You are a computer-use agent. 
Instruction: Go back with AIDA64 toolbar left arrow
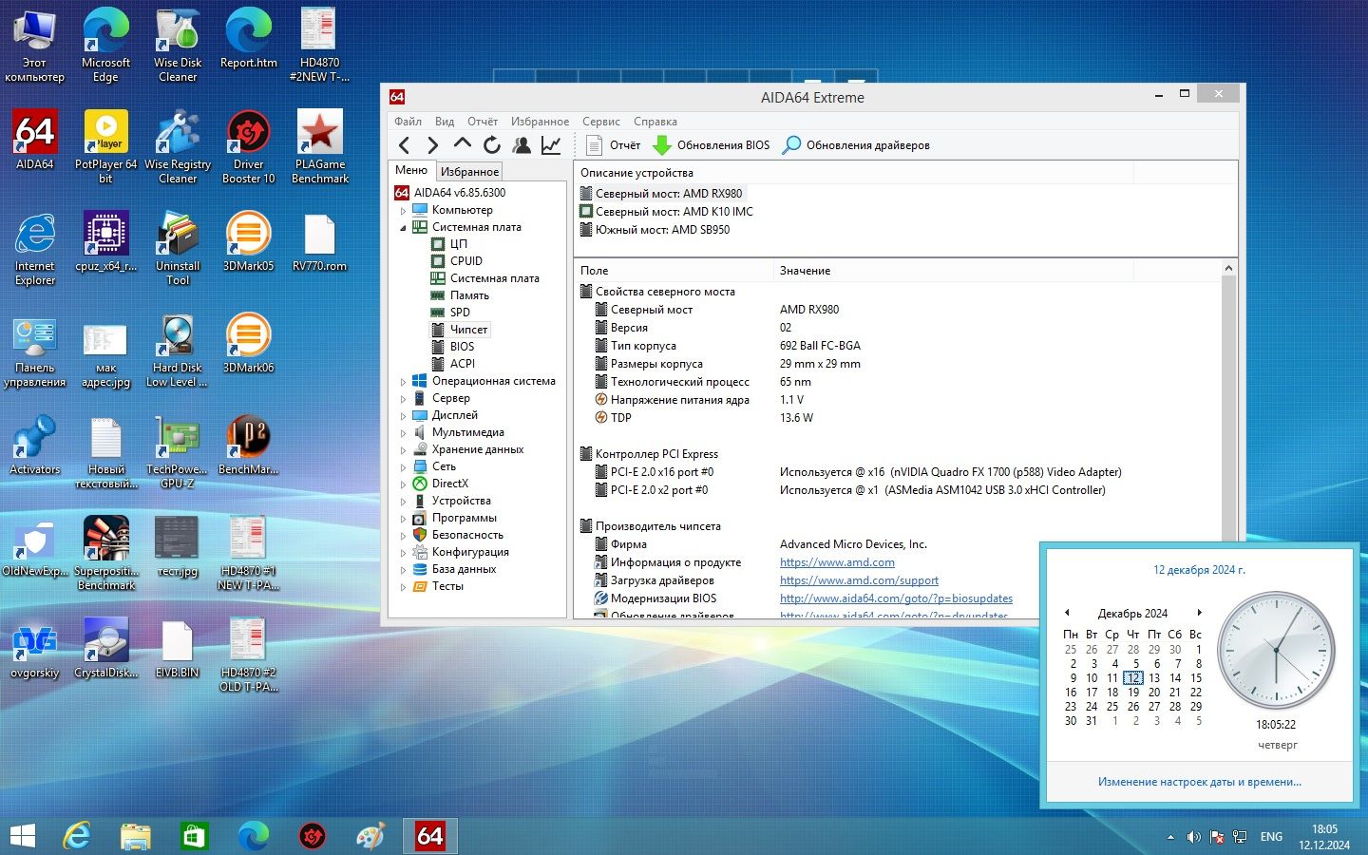tap(405, 145)
